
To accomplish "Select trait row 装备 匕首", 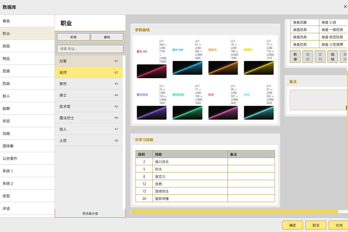I will 319,22.
